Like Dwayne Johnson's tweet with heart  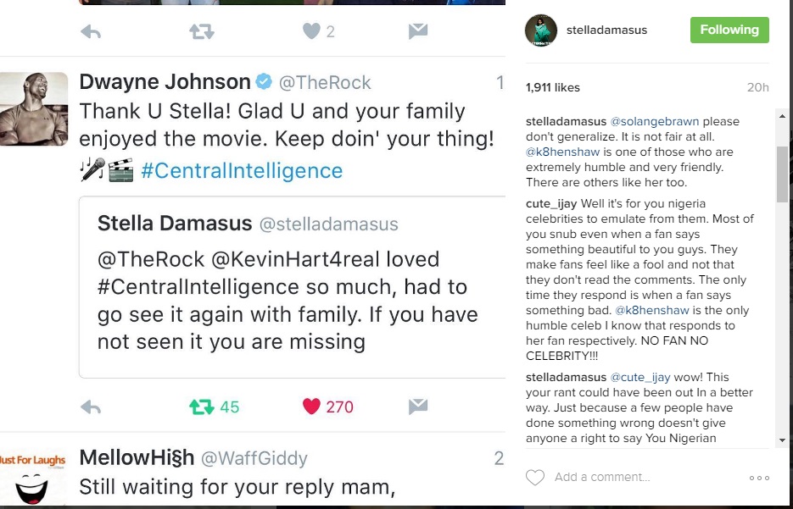(x=311, y=407)
